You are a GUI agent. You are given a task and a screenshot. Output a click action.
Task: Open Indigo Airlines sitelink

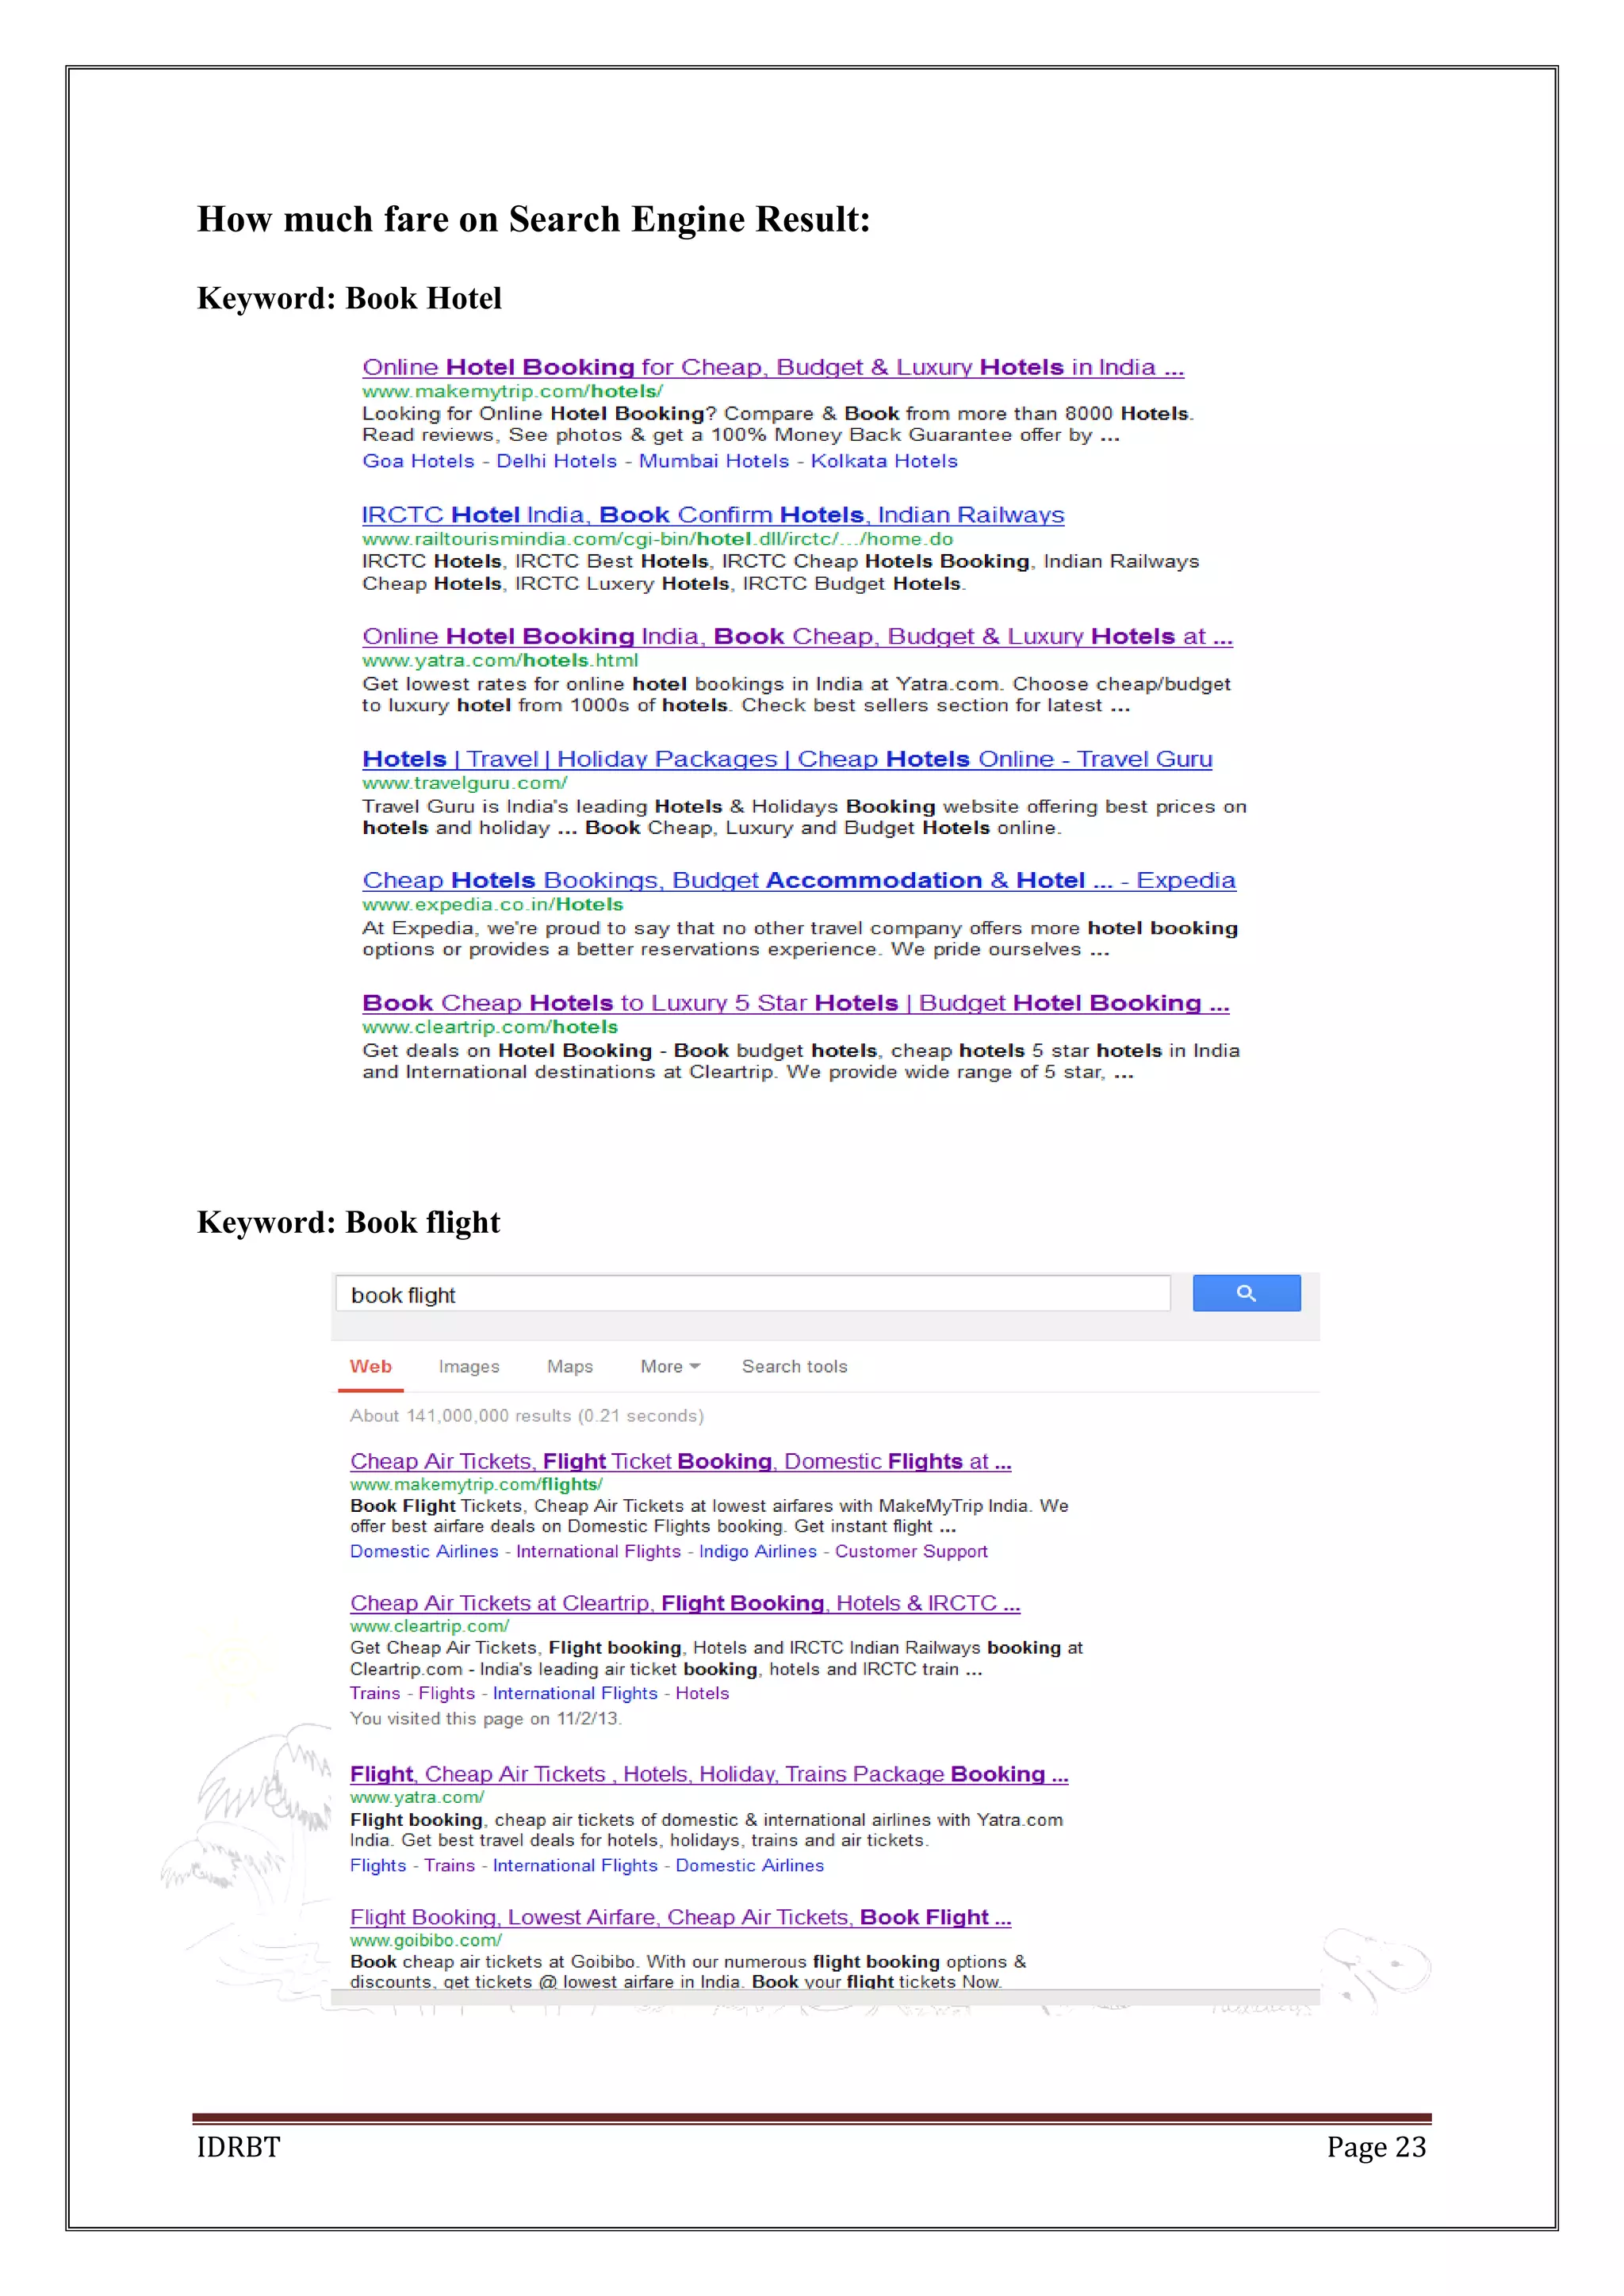point(758,1552)
